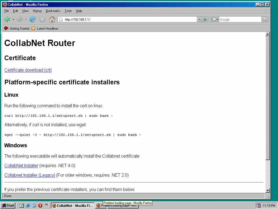Open the Tools menu
This screenshot has width=278, height=209.
pos(68,11)
